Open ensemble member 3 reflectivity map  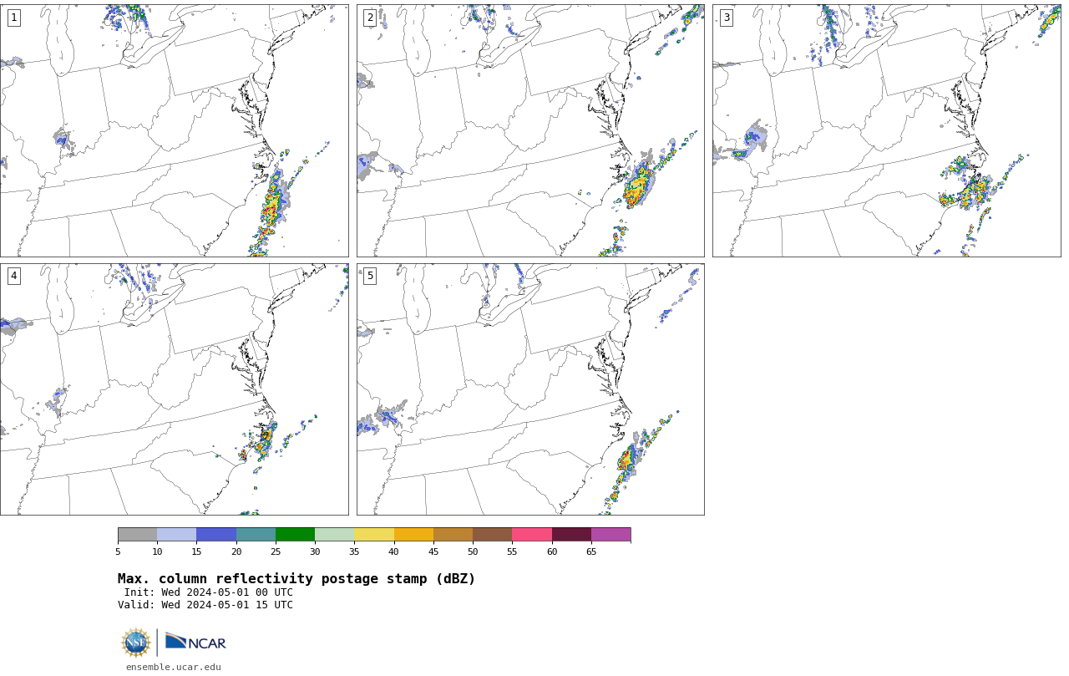click(886, 130)
